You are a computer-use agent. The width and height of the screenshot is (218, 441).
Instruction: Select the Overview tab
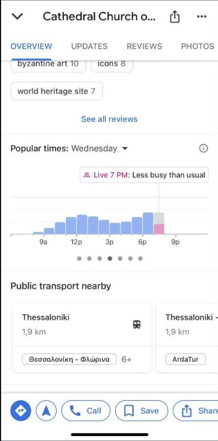pos(31,46)
